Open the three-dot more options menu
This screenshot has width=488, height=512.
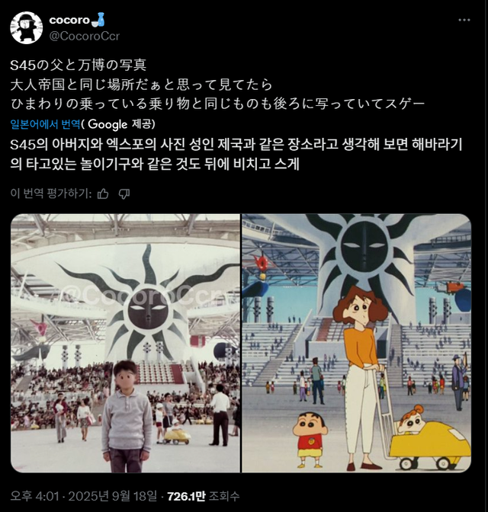pos(464,21)
